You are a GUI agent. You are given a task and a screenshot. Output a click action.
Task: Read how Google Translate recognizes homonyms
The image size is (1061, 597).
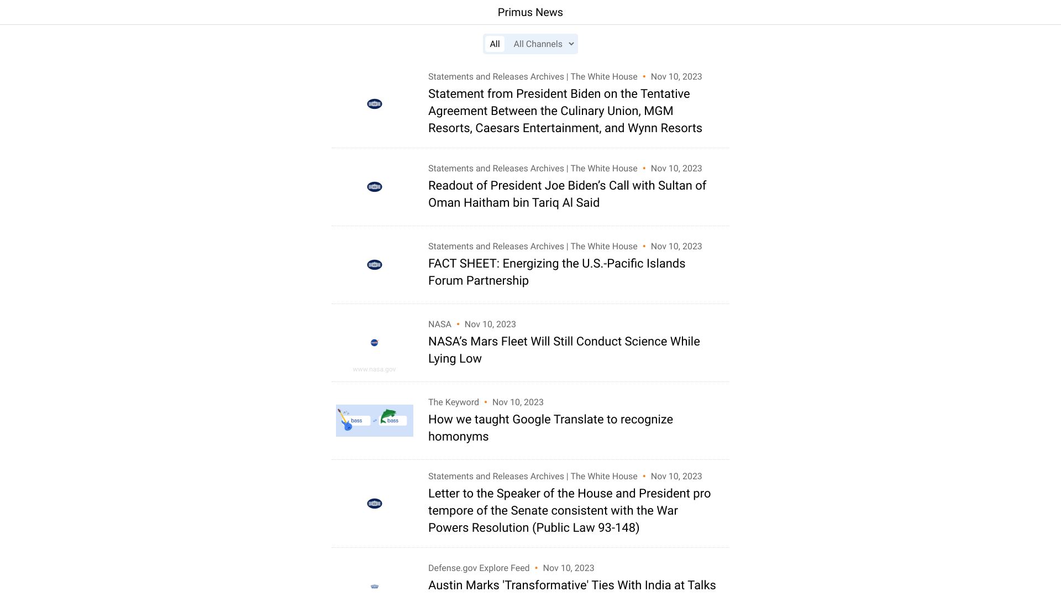pos(550,428)
